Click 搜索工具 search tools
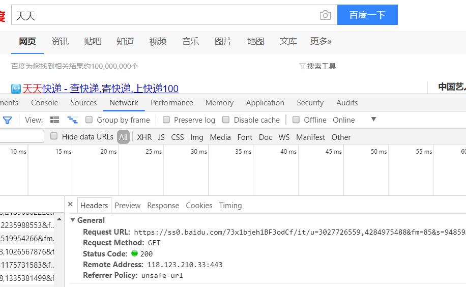This screenshot has height=287, width=466. [322, 66]
